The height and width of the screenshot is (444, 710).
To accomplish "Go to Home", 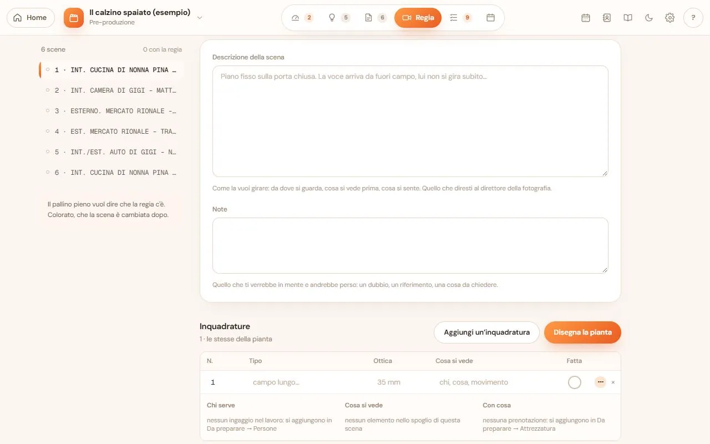I will (31, 18).
